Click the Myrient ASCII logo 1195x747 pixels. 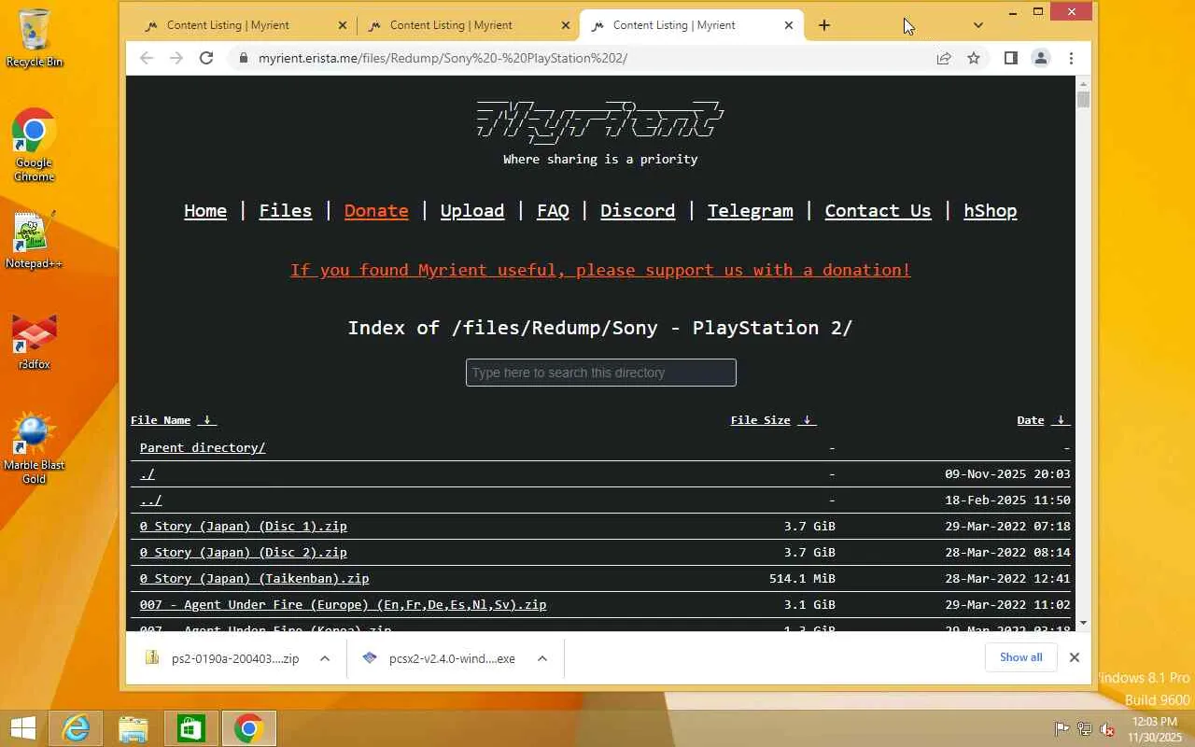pyautogui.click(x=600, y=122)
